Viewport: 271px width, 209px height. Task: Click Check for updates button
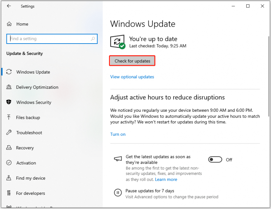(x=132, y=61)
